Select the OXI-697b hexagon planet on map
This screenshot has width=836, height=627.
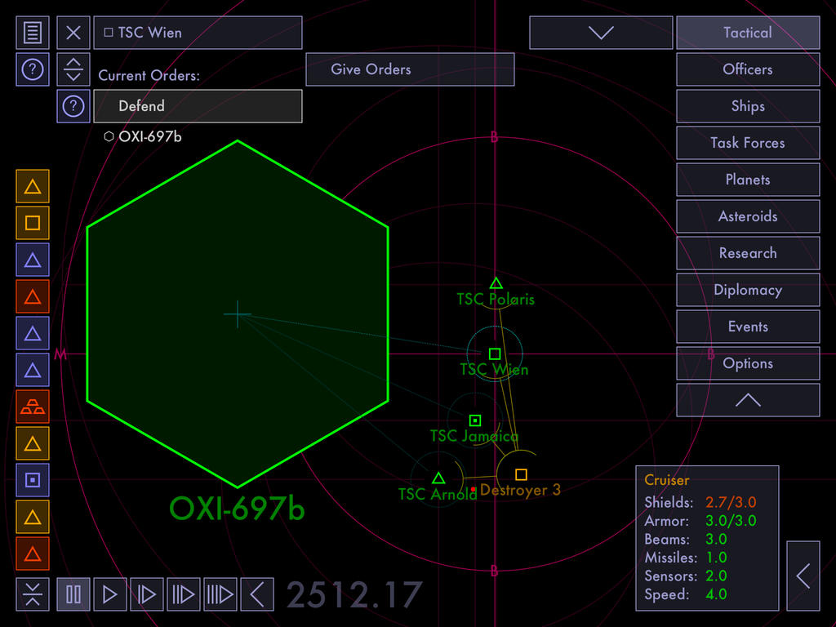pyautogui.click(x=238, y=314)
